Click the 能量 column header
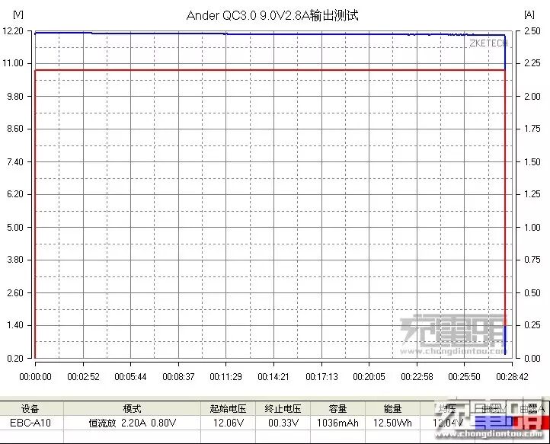 point(392,408)
